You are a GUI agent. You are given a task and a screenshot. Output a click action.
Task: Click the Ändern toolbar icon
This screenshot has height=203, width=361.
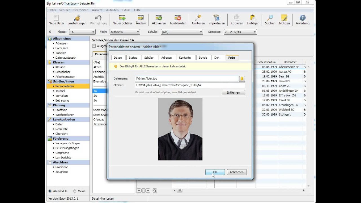(x=141, y=20)
